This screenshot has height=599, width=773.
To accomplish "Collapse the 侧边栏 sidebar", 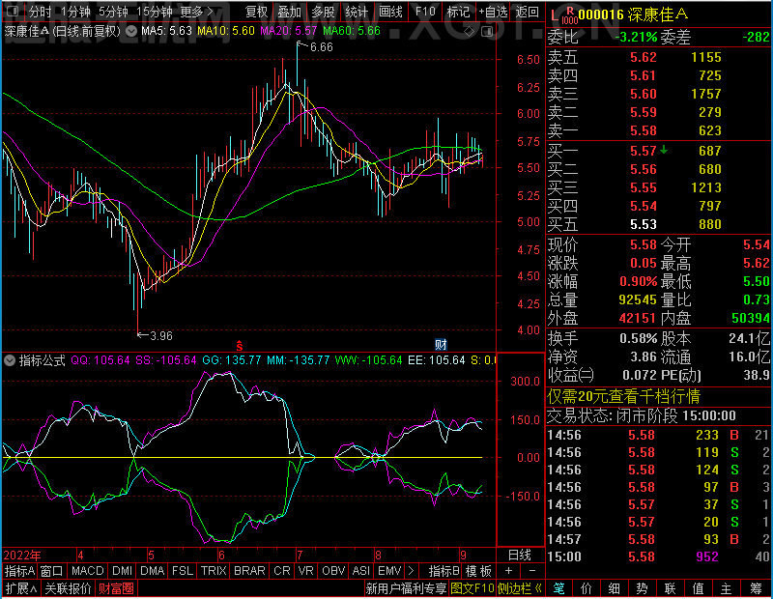I will pyautogui.click(x=520, y=588).
